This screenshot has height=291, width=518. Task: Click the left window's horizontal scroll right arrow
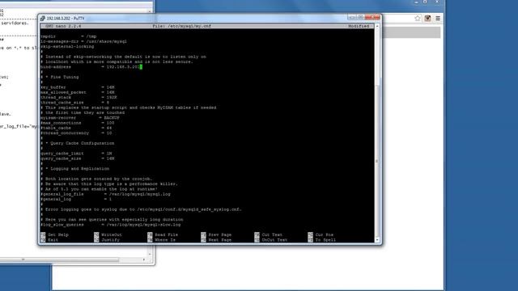tap(144, 259)
